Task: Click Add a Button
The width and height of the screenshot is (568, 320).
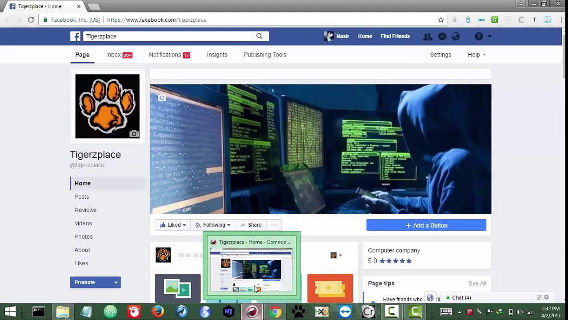Action: pos(426,225)
